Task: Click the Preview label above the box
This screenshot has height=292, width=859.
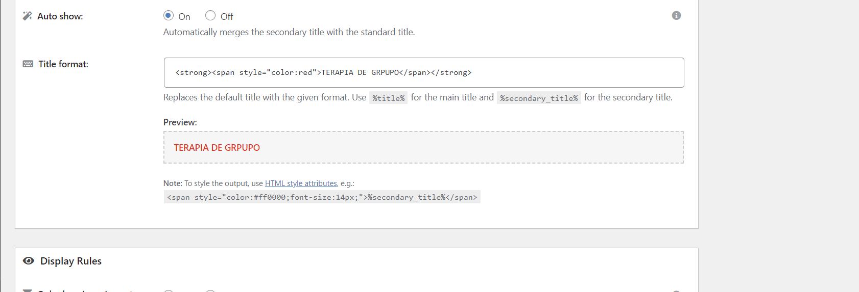Action: [180, 122]
